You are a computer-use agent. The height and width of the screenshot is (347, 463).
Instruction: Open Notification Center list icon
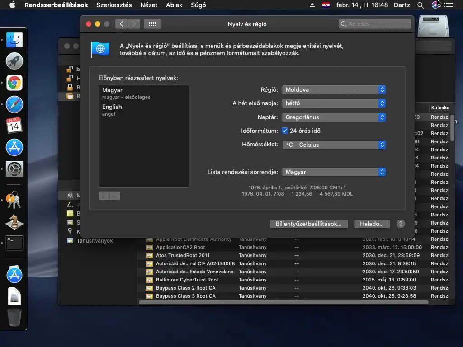point(448,5)
